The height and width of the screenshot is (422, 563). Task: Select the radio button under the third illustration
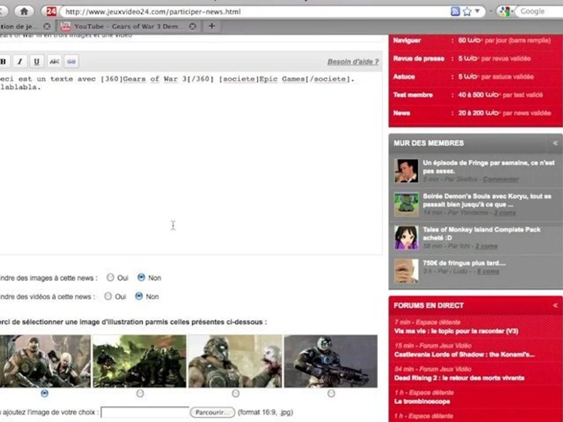pos(236,393)
